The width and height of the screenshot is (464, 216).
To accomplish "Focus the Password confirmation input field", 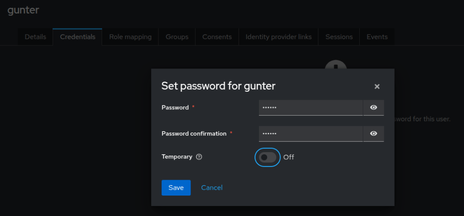I will (311, 134).
